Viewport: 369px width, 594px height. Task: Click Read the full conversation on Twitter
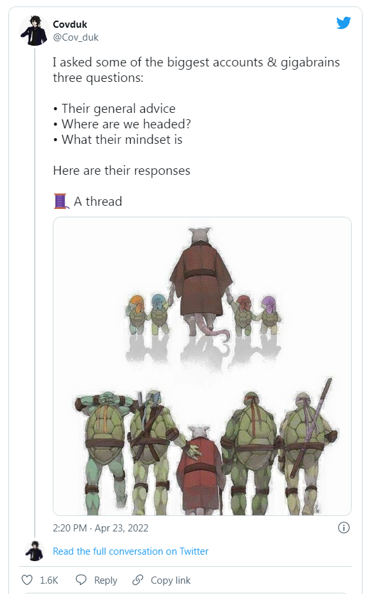[x=131, y=551]
